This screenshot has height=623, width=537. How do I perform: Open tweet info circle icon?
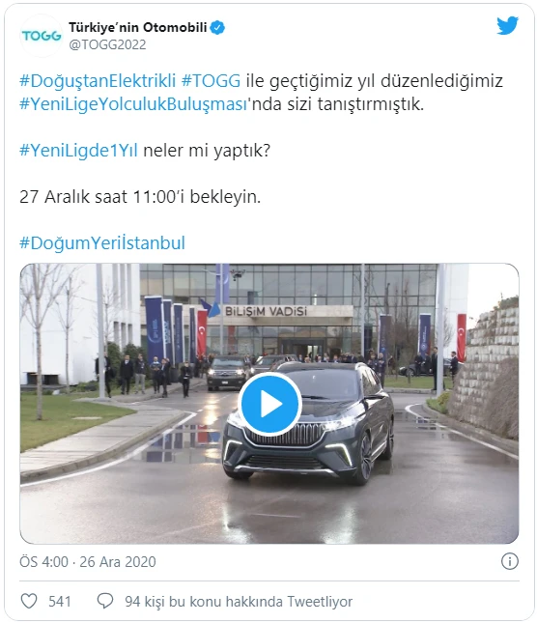pyautogui.click(x=510, y=561)
